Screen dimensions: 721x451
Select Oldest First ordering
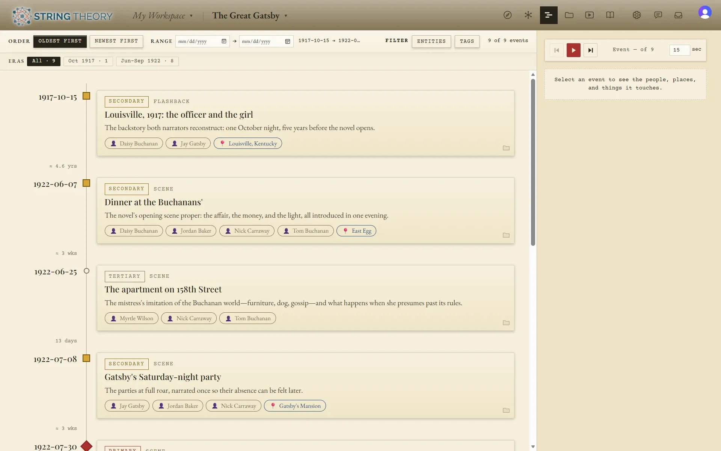tap(60, 41)
